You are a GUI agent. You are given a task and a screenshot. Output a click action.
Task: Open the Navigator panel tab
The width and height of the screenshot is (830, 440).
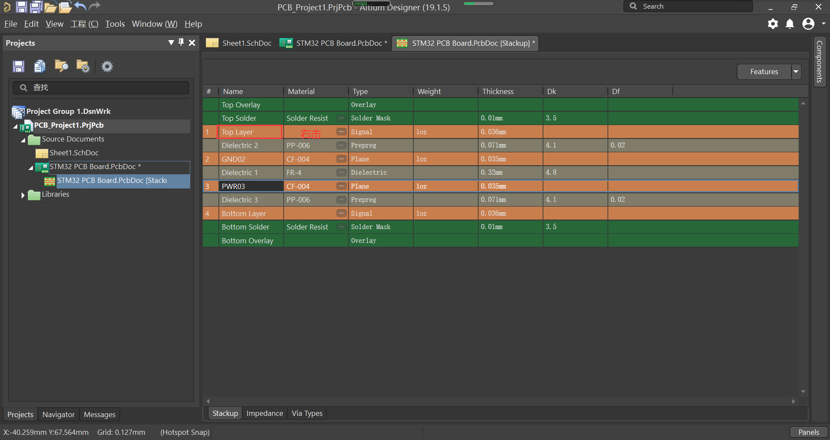tap(58, 415)
